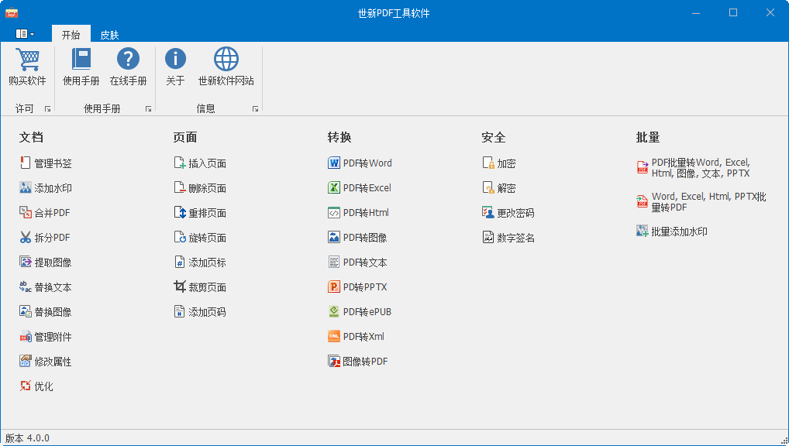Select the 合并PDF (Merge PDF) tool
Viewport: 789px width, 446px height.
(50, 212)
